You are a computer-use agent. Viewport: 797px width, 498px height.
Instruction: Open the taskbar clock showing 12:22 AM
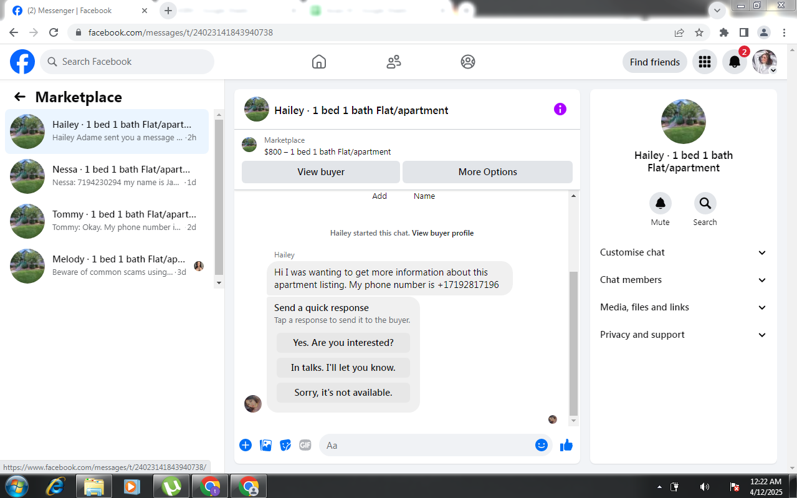[x=766, y=487]
